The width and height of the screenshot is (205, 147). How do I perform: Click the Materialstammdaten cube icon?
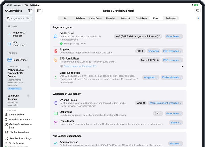6,119
